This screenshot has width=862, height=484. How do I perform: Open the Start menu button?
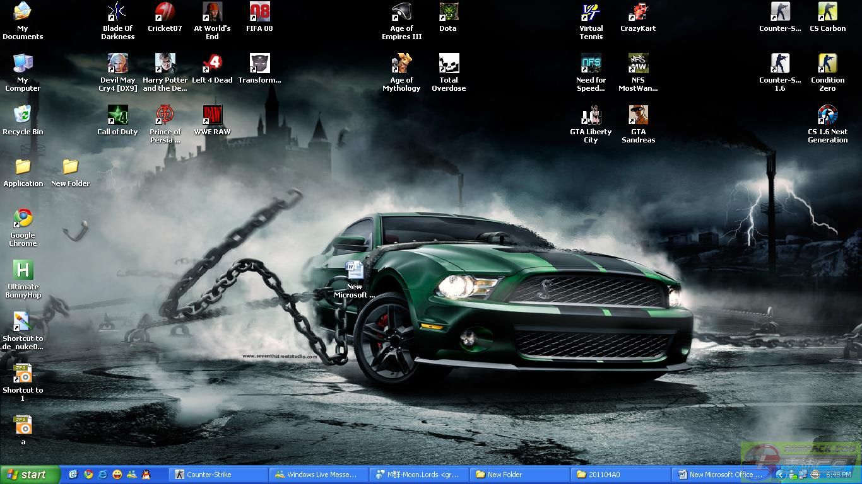click(x=30, y=475)
